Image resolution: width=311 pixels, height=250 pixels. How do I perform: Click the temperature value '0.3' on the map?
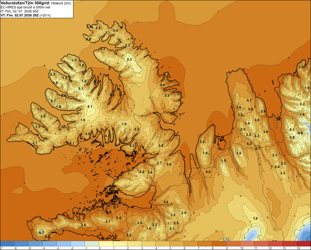(x=129, y=59)
